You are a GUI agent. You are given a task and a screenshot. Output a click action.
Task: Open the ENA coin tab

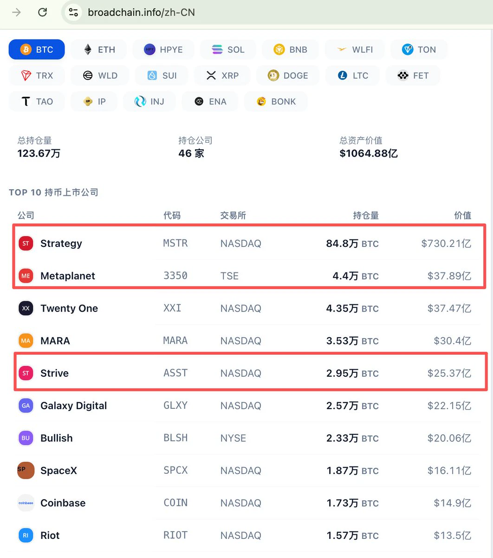tap(210, 101)
